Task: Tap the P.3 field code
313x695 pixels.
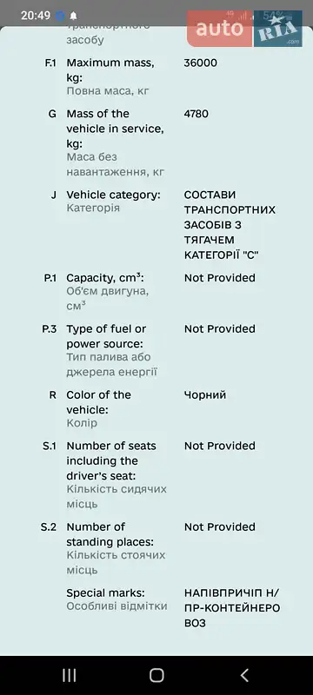Action: [50, 329]
